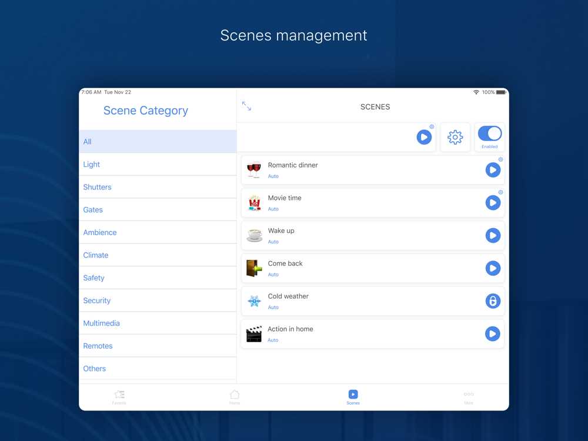Select the Security category
Image resolution: width=588 pixels, height=441 pixels.
[x=158, y=300]
